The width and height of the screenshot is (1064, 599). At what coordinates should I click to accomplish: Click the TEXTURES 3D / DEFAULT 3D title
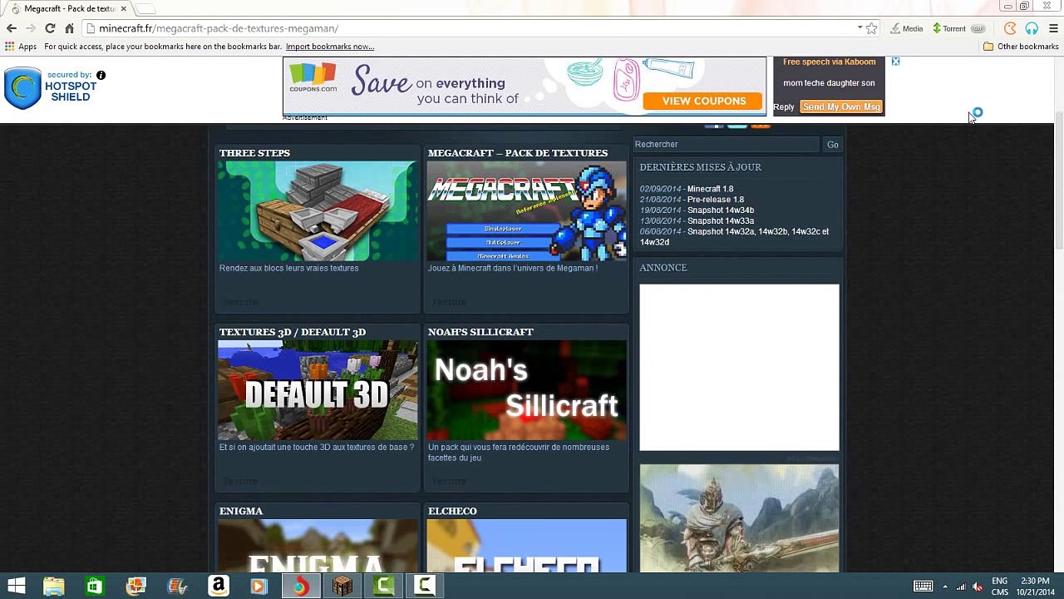point(293,332)
